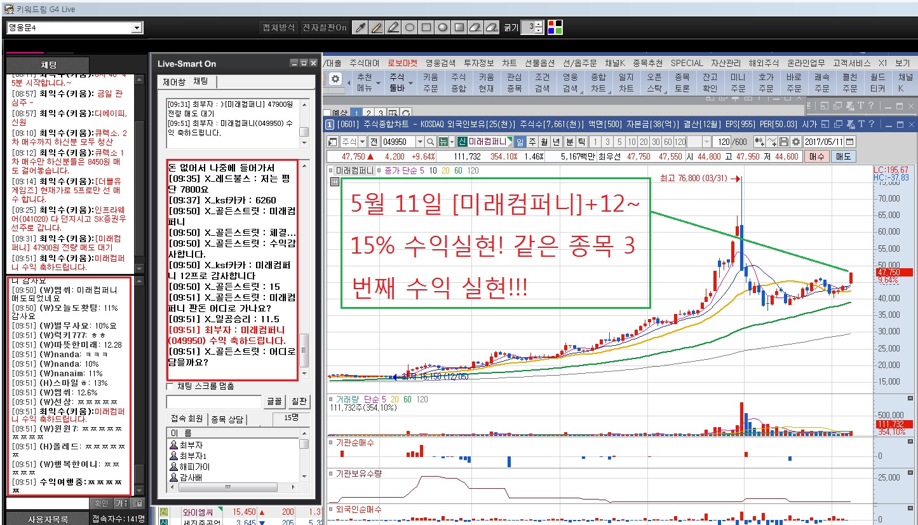Viewport: 918px width, 525px height.
Task: Click the green 신 badge before 미래컴퍼니
Action: tap(462, 142)
